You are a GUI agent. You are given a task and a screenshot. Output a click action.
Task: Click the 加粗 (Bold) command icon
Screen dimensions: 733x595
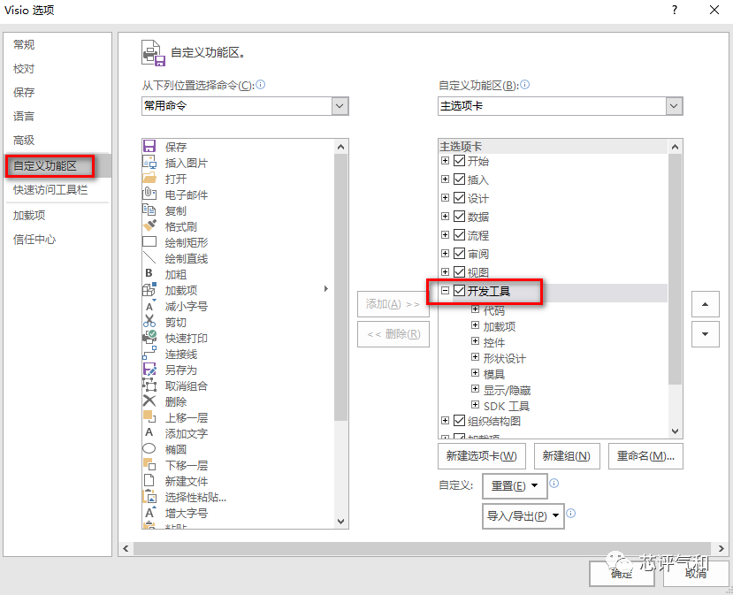[x=149, y=274]
